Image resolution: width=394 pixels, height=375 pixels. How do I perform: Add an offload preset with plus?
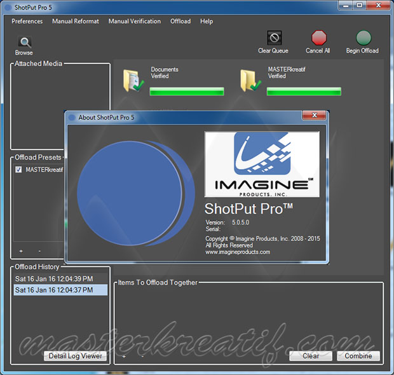21,251
